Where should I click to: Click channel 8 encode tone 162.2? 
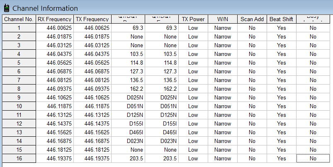(x=162, y=89)
